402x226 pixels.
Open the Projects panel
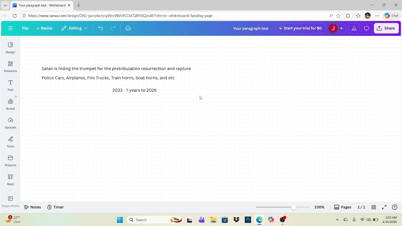tap(10, 161)
